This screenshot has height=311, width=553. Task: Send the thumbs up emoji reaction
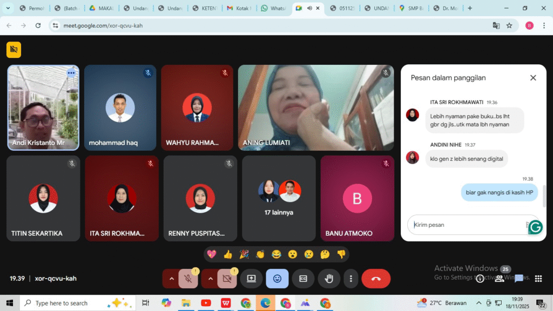tap(228, 254)
